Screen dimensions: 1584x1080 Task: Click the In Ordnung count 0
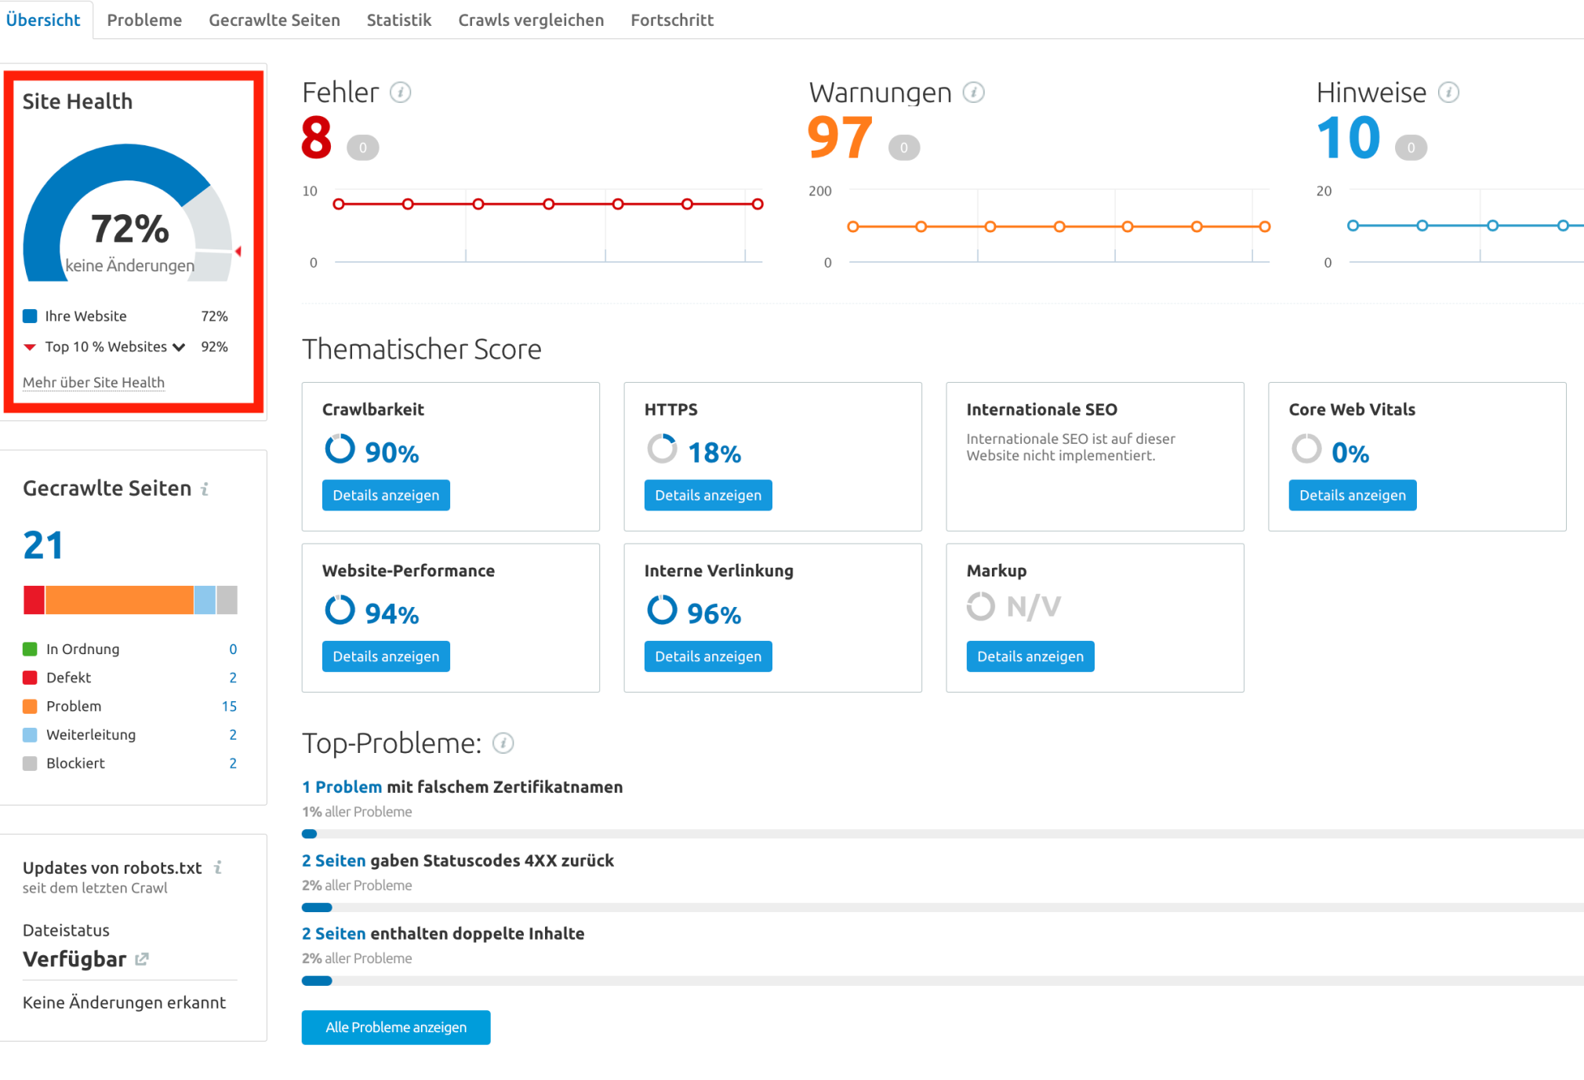[x=233, y=649]
